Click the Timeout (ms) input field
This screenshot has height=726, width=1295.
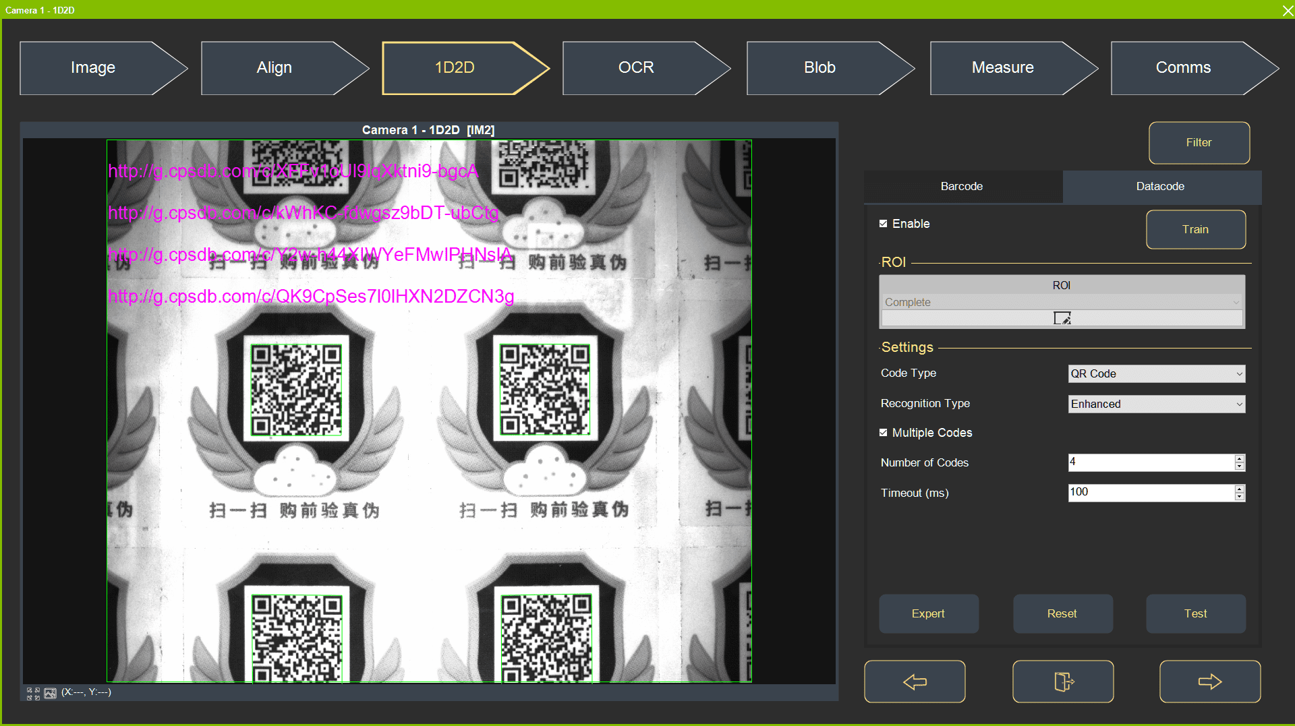(x=1151, y=493)
